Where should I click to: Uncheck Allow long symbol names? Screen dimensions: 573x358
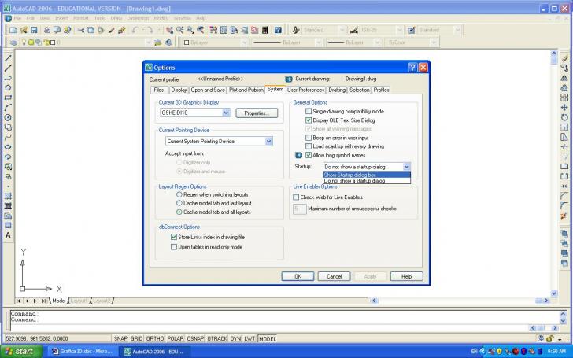pos(309,155)
